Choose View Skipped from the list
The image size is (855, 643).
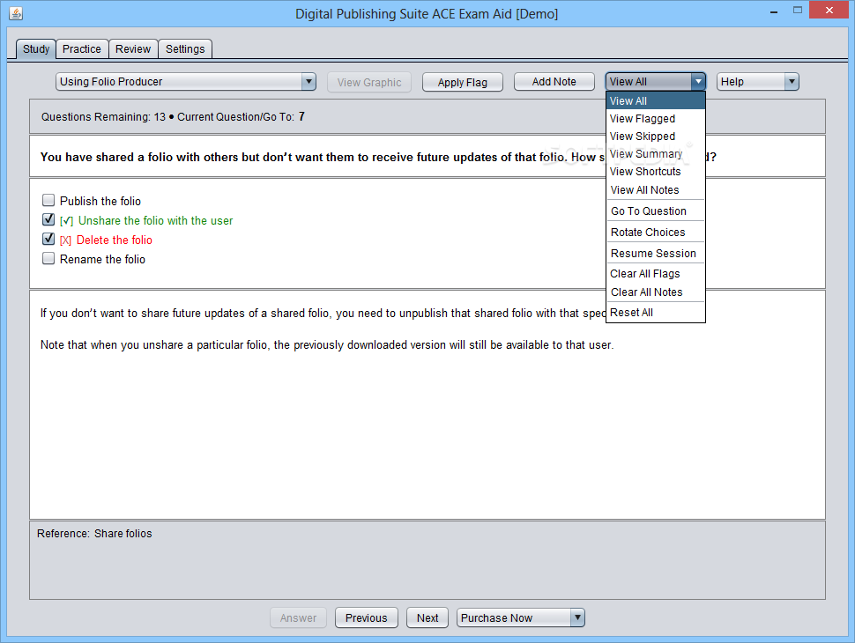(656, 137)
